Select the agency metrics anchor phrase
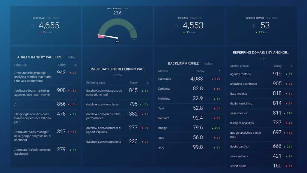The image size is (307, 173). [240, 74]
